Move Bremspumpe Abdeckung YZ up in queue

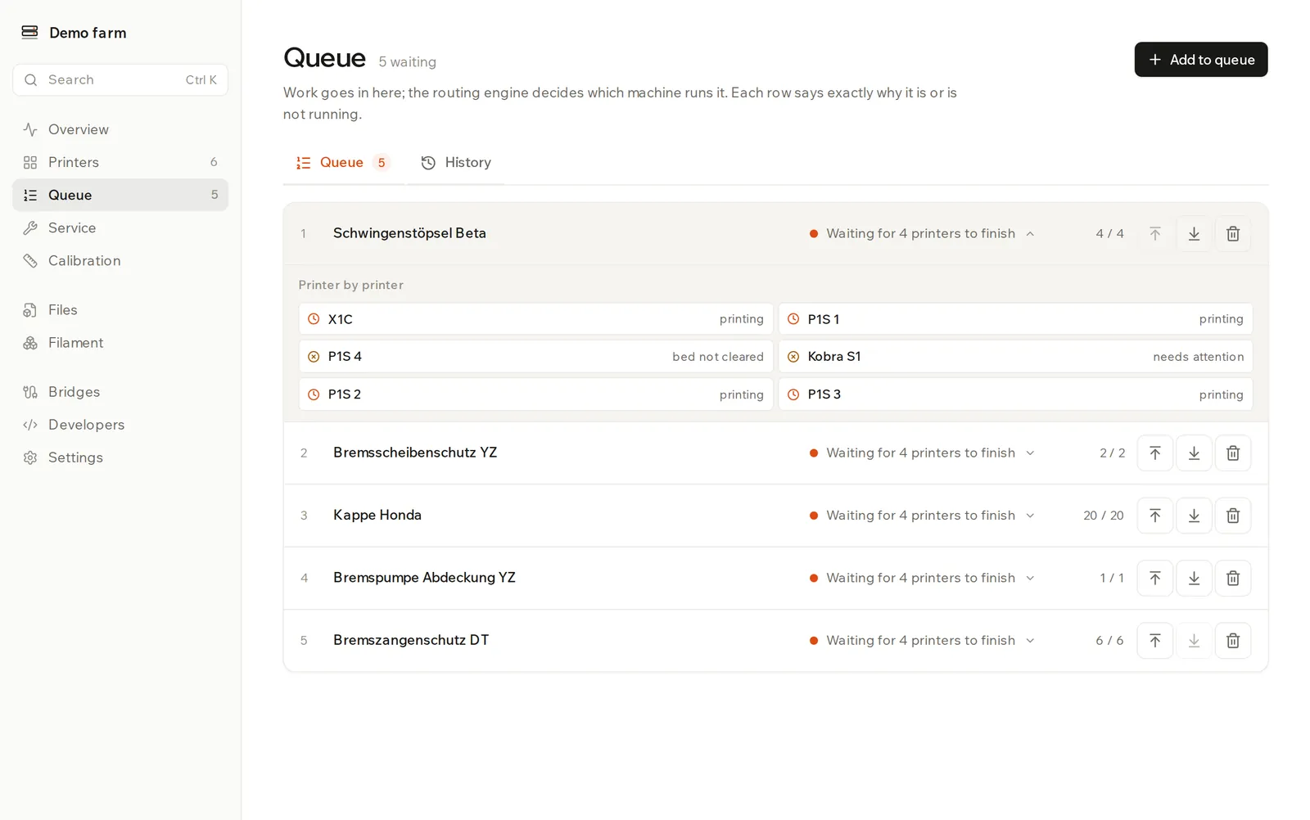(1155, 578)
